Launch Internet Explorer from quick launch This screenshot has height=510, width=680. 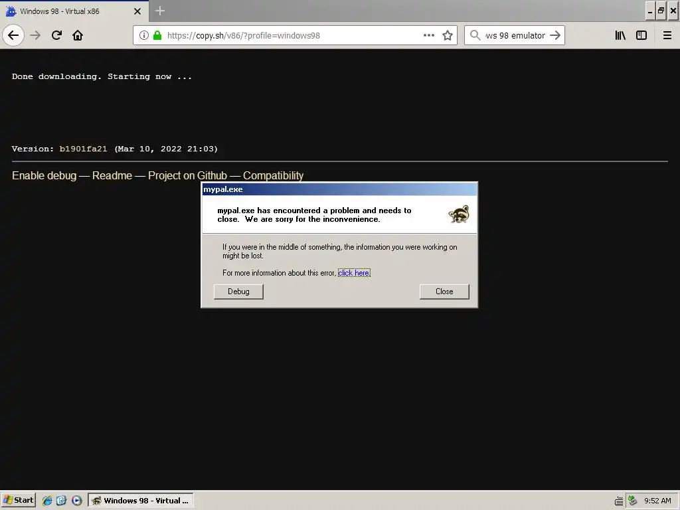click(47, 501)
